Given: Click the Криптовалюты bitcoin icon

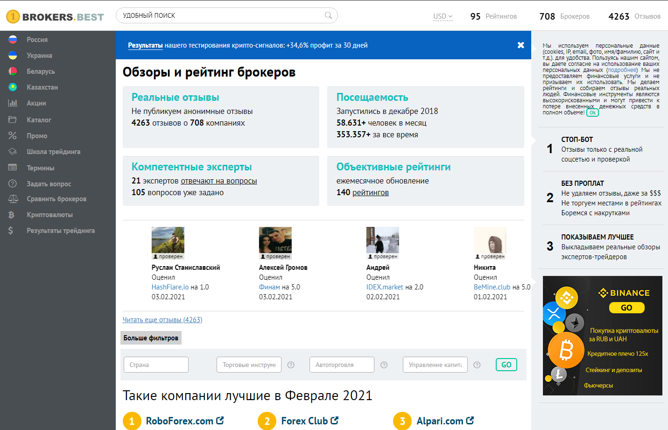Looking at the screenshot, I should point(11,215).
